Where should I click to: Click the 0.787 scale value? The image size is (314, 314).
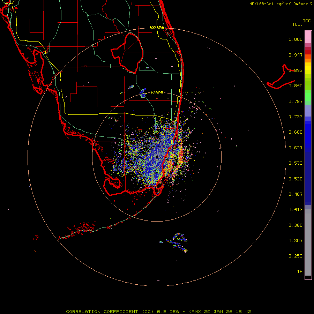coord(296,101)
